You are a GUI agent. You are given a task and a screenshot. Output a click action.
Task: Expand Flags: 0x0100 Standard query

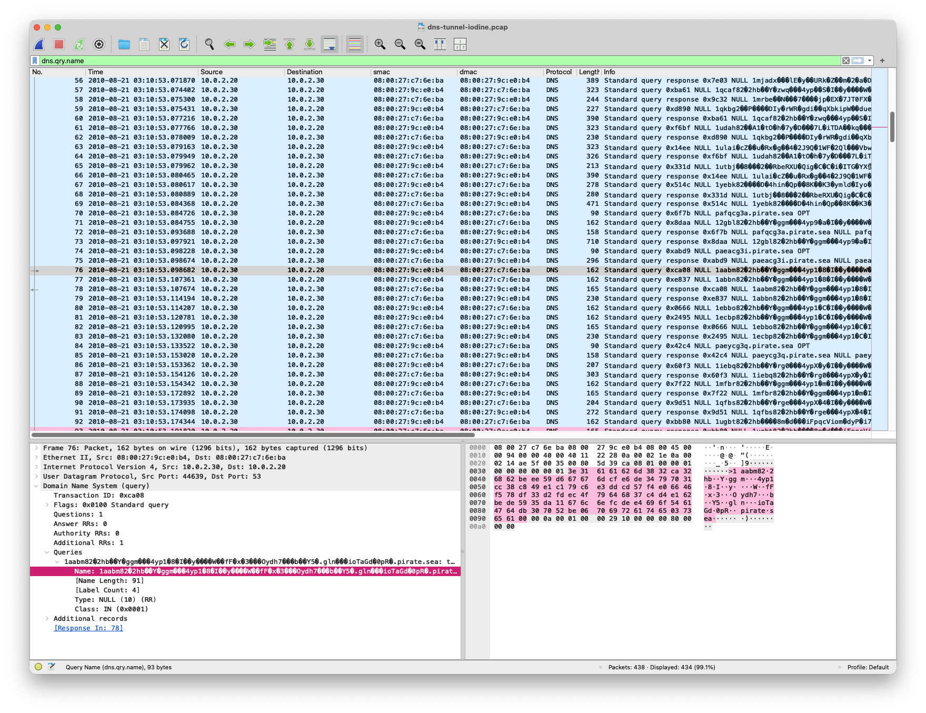pos(47,505)
